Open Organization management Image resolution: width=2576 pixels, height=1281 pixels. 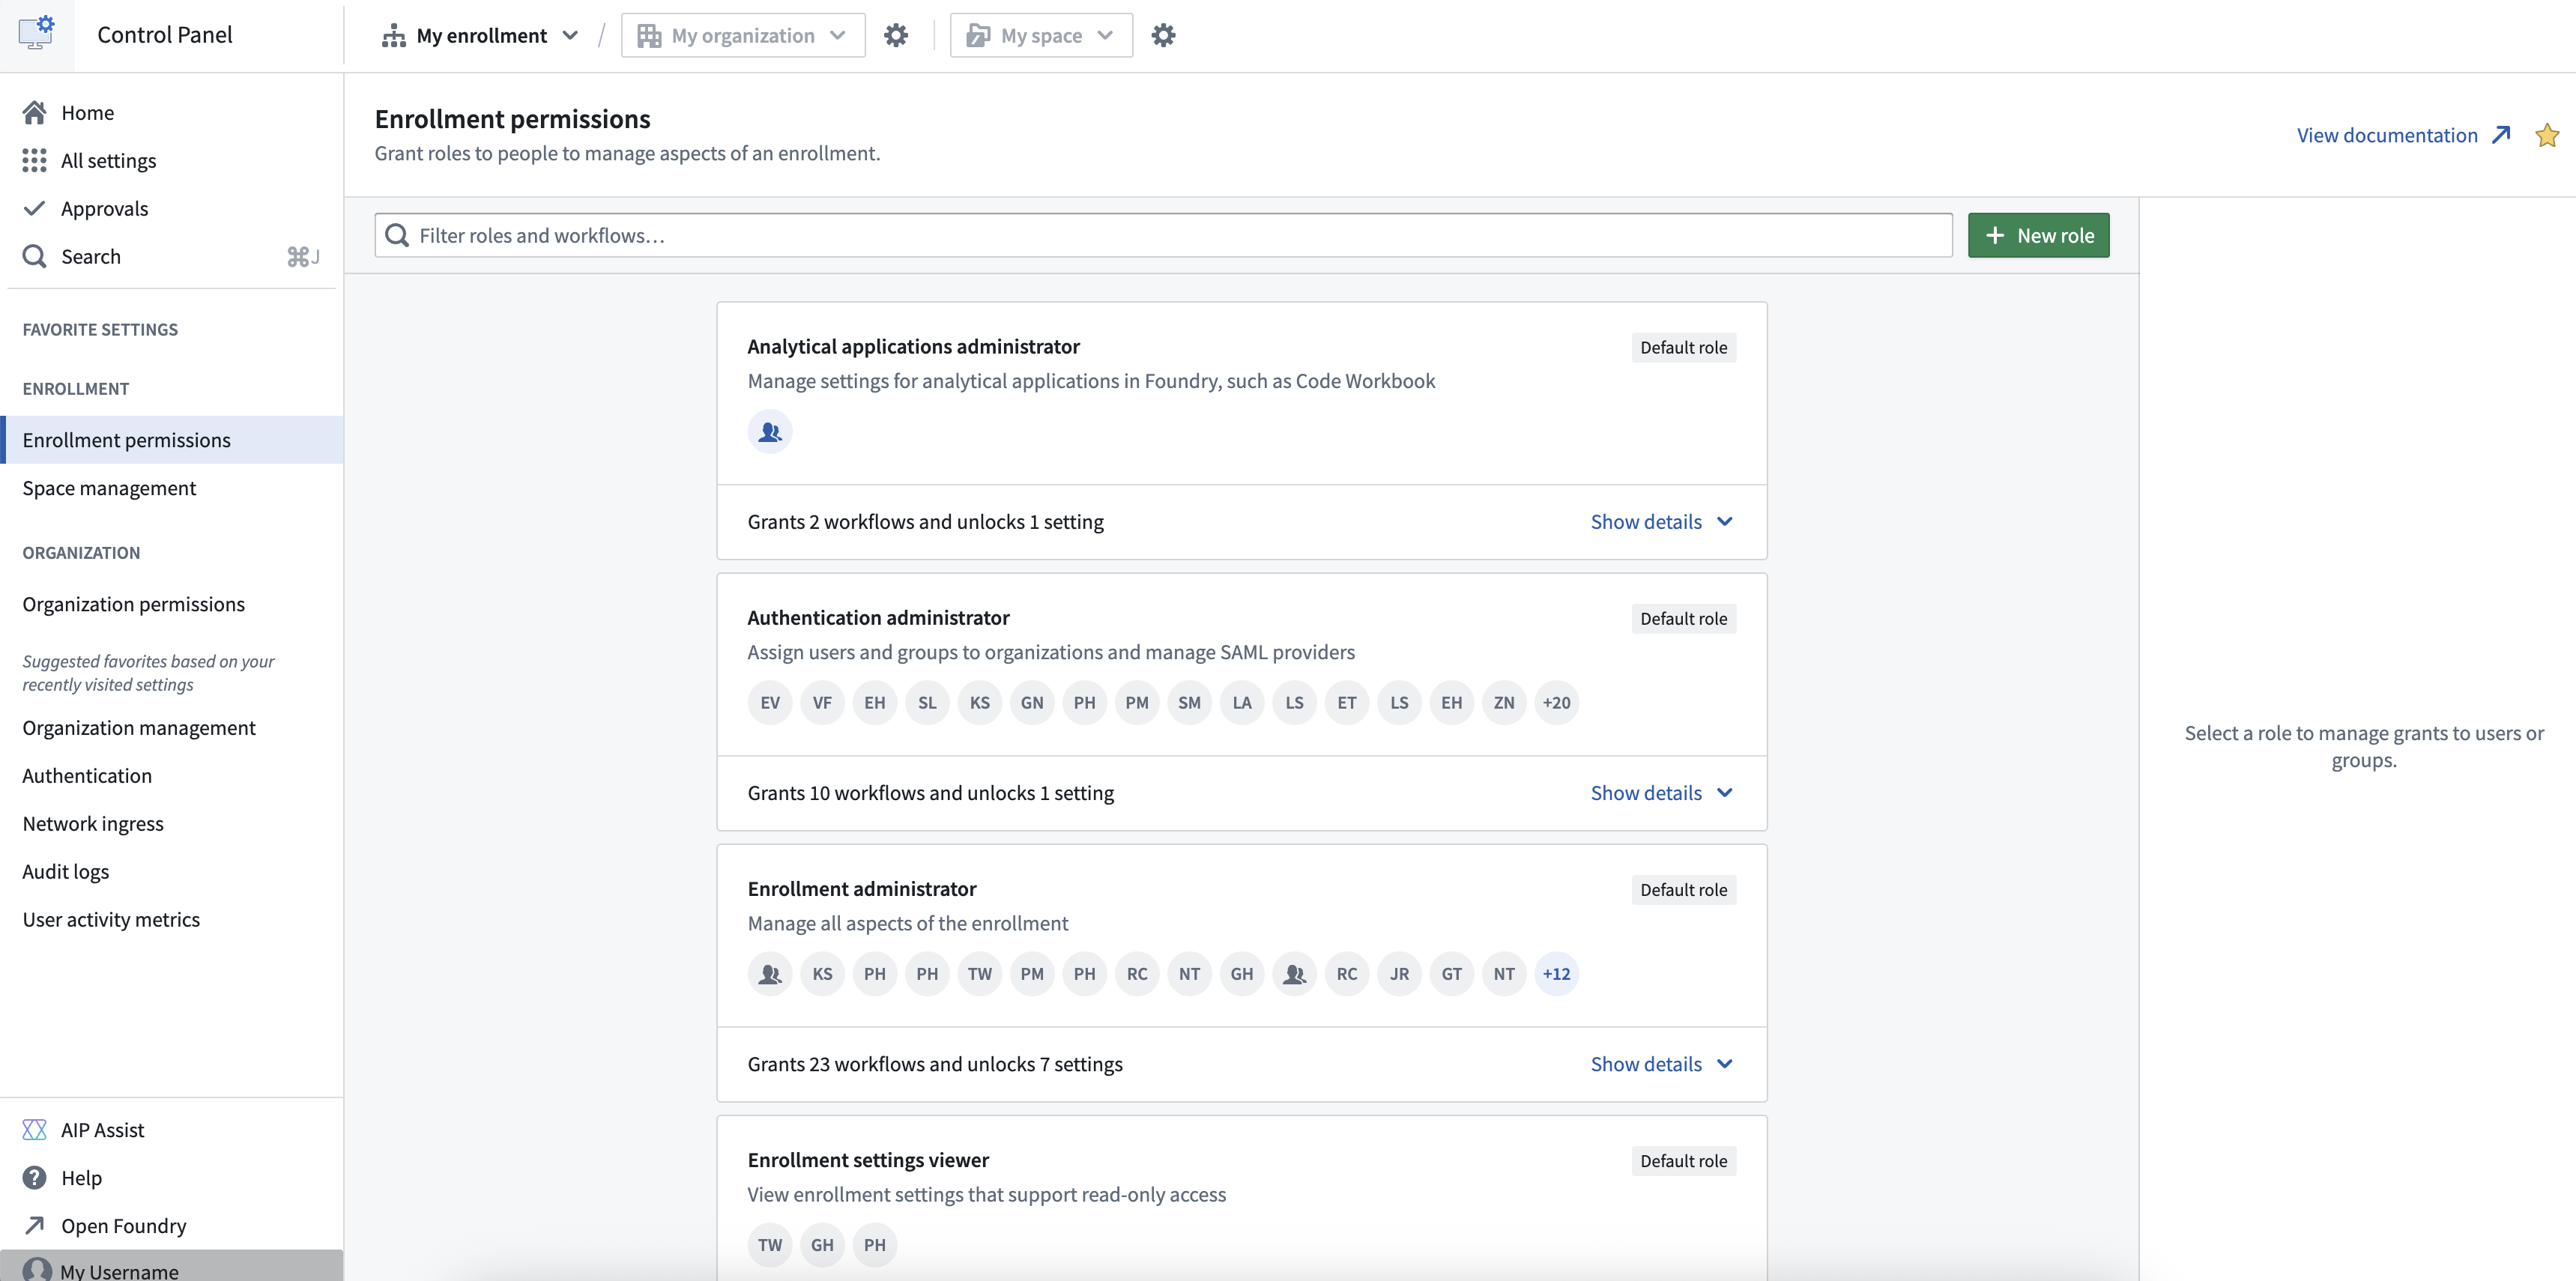[x=172, y=727]
